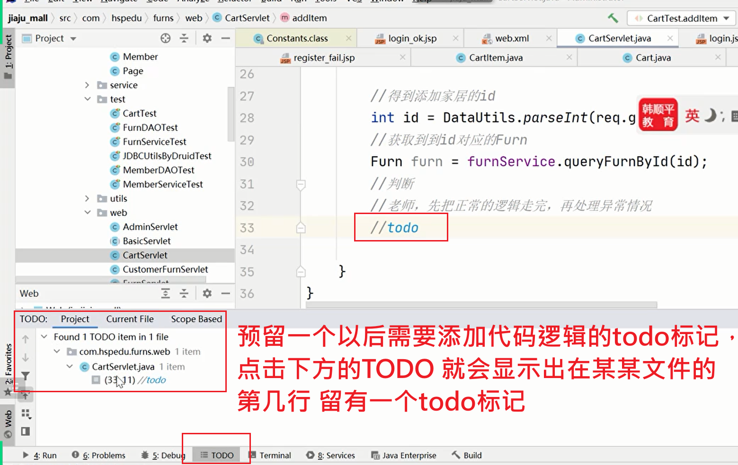
Task: Open the CartTest.addItem run configuration dropdown
Action: 682,18
